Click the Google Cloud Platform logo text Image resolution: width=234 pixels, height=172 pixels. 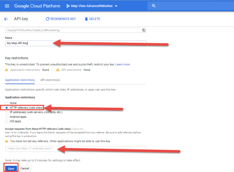tap(37, 6)
